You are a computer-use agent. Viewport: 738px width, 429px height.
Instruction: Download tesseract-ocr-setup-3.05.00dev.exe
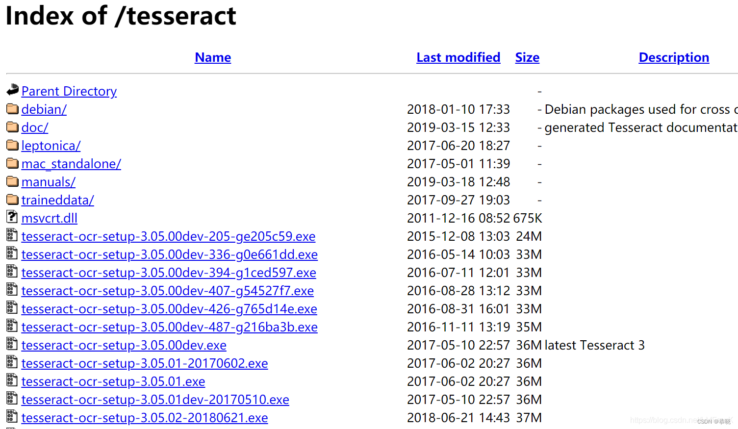pos(124,345)
